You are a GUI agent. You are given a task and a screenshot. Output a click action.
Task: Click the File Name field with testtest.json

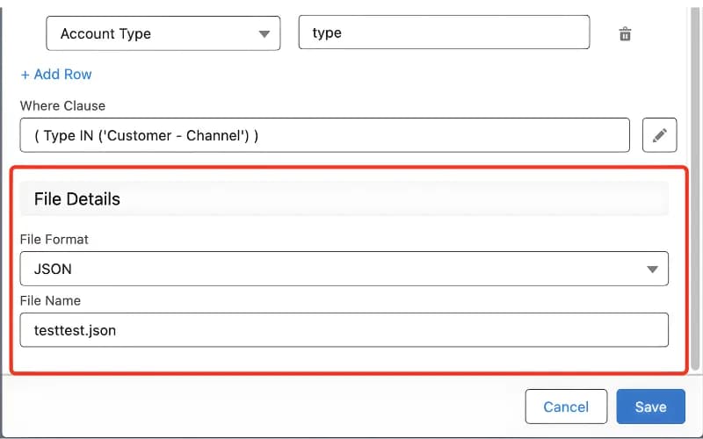(x=344, y=330)
